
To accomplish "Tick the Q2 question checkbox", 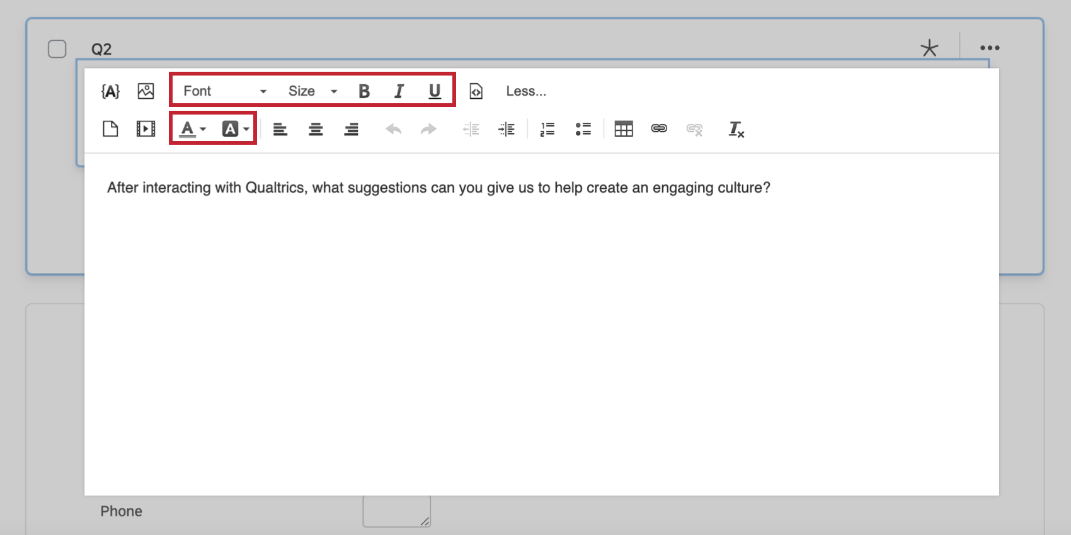I will [x=57, y=48].
